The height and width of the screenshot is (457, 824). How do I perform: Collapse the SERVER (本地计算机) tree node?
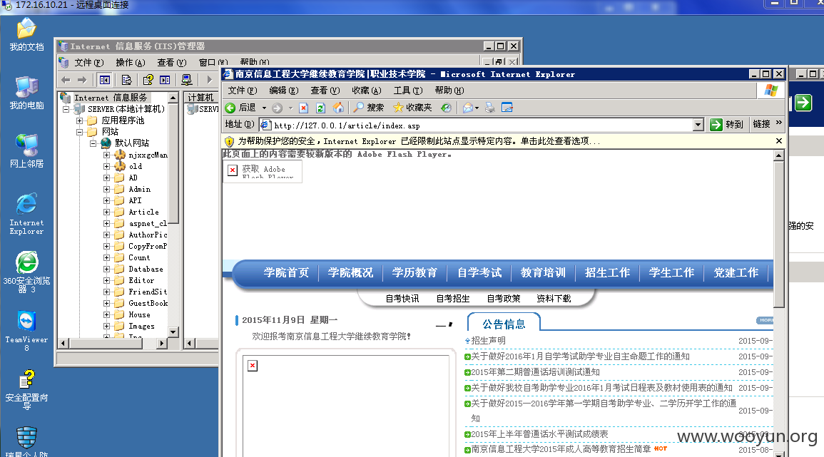66,109
